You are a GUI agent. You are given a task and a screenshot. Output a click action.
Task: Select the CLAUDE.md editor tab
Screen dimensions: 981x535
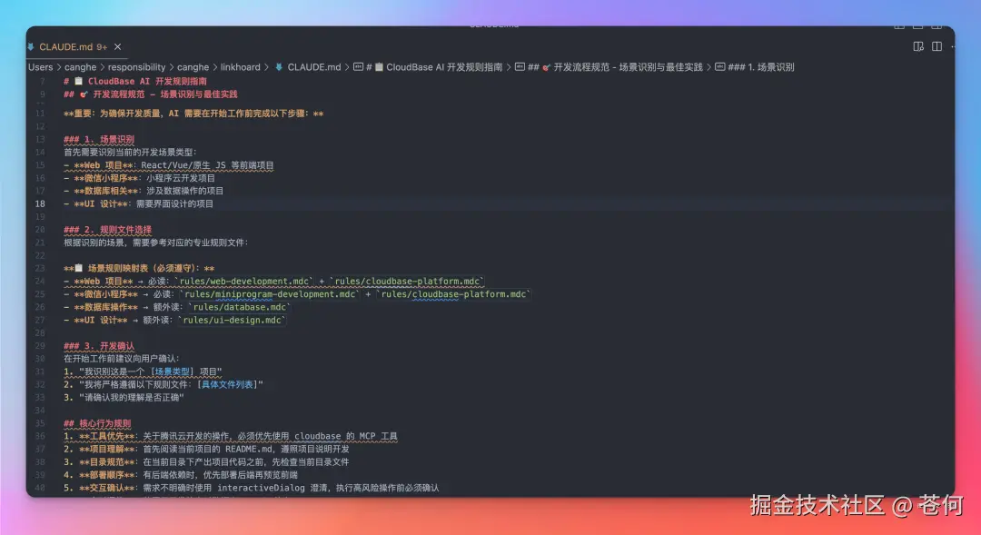[68, 46]
